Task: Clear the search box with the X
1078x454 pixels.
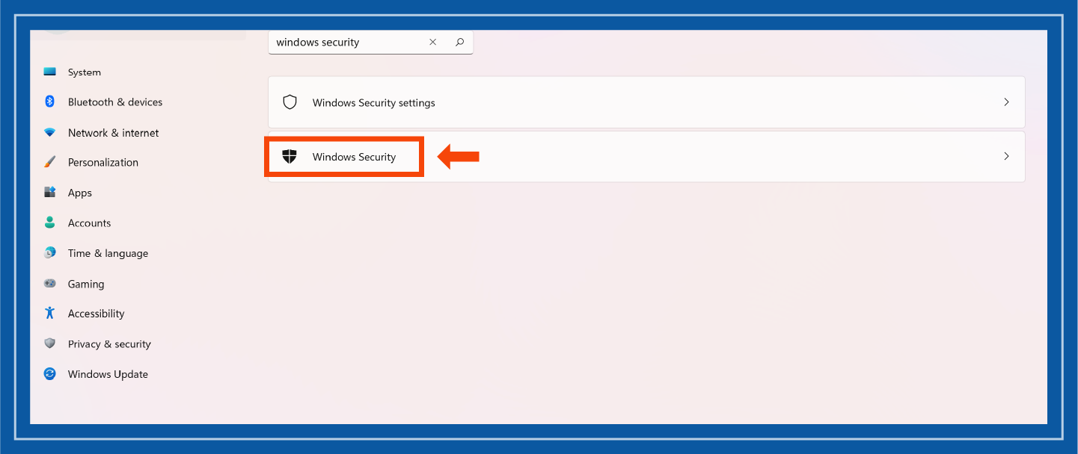Action: 432,42
